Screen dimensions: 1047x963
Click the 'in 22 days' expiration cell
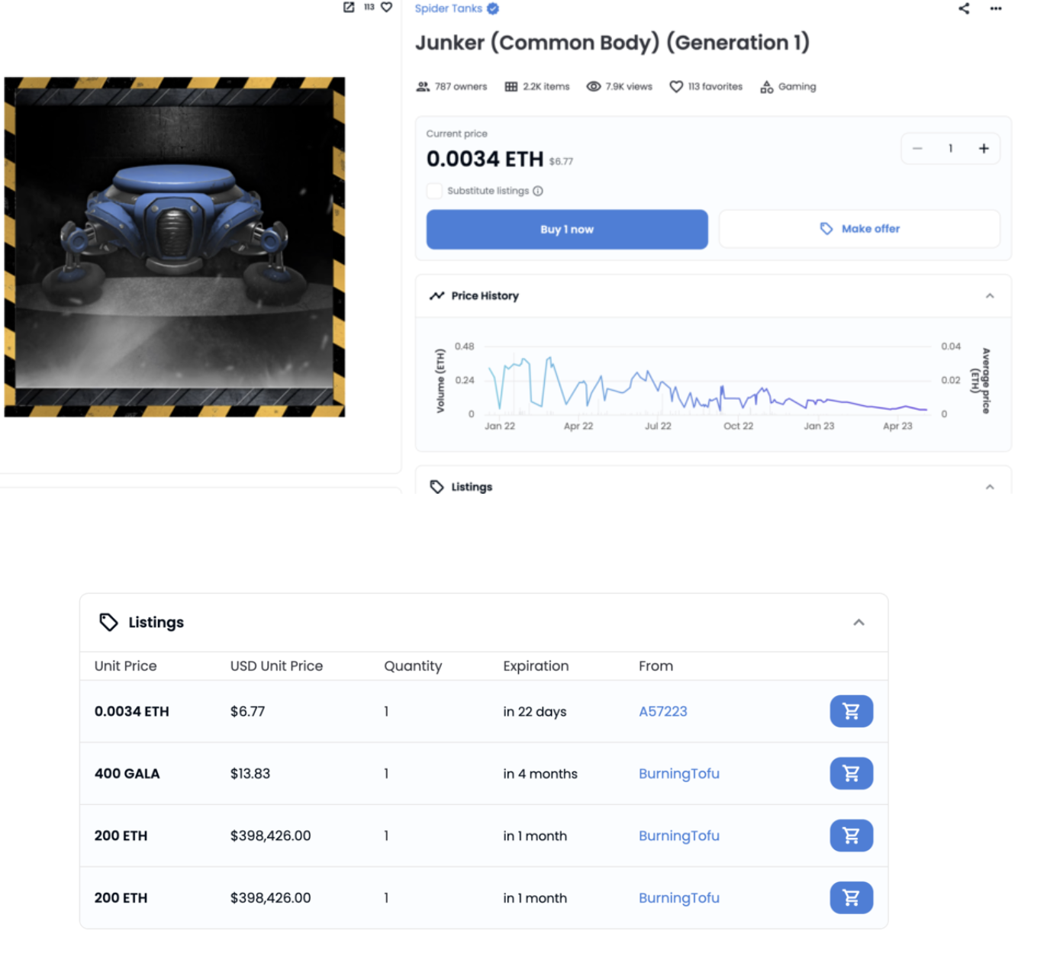534,712
